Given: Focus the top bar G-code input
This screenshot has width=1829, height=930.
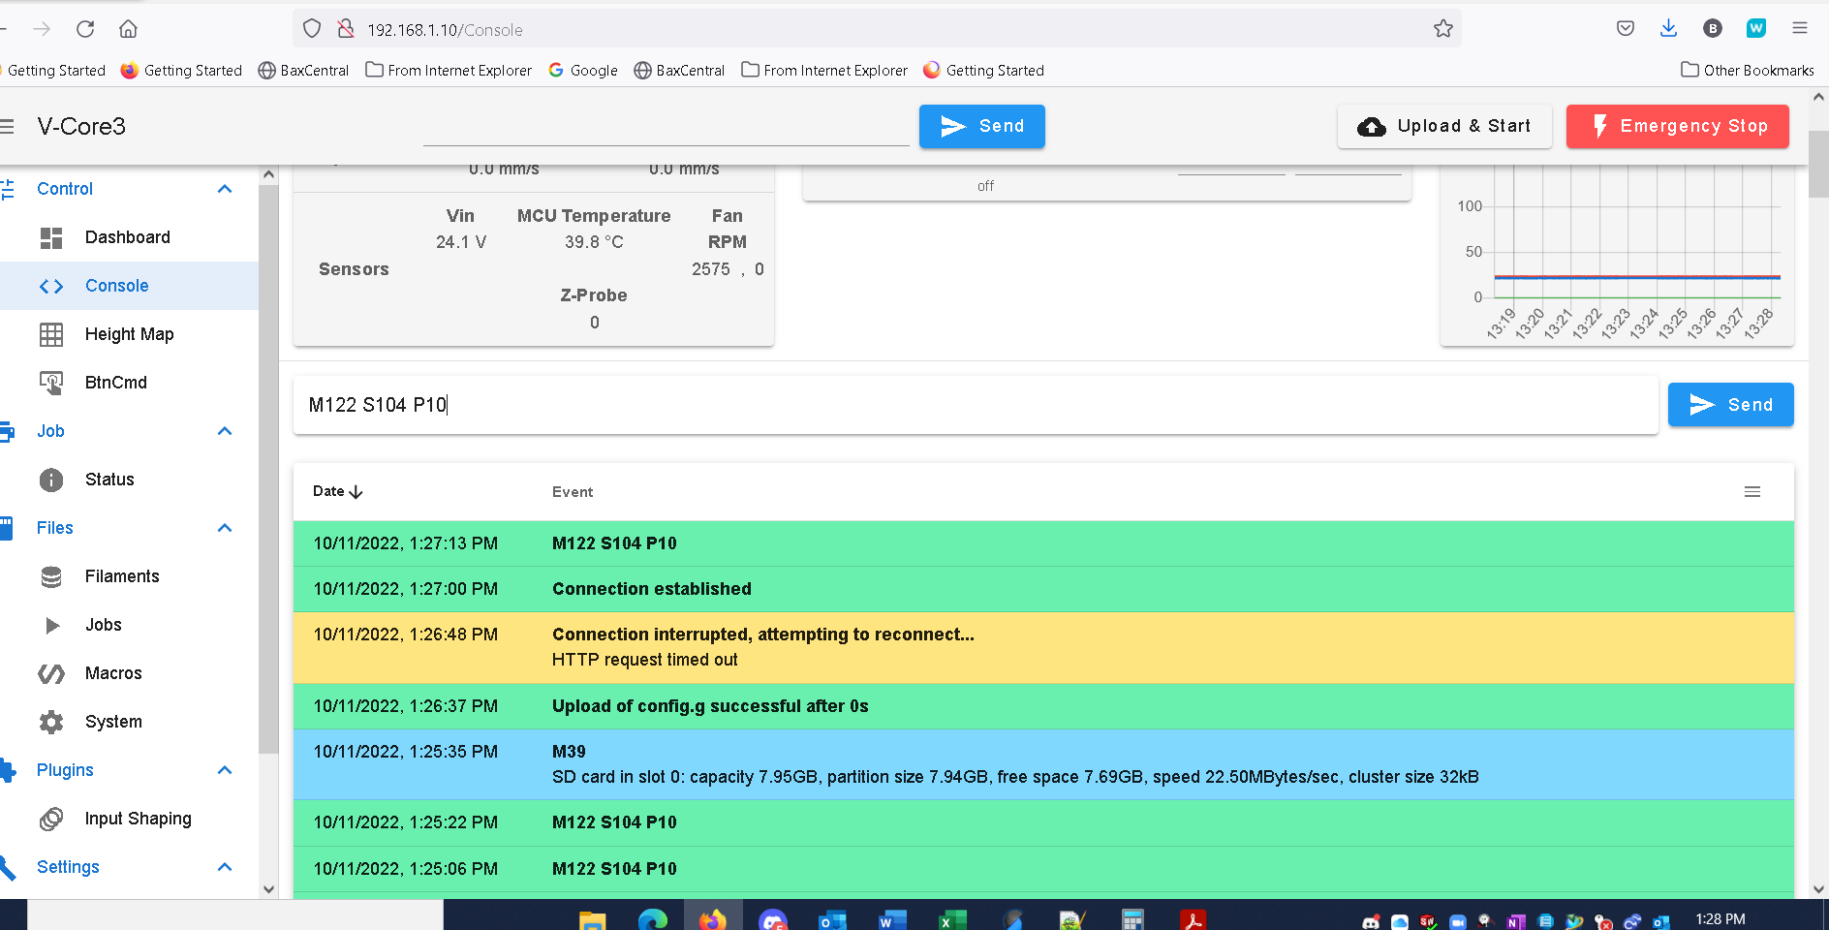Looking at the screenshot, I should tap(666, 127).
